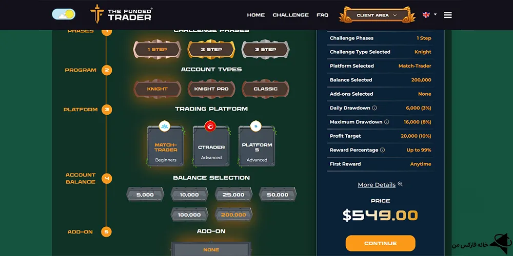
Task: Click the Account Types heading
Action: pos(211,70)
